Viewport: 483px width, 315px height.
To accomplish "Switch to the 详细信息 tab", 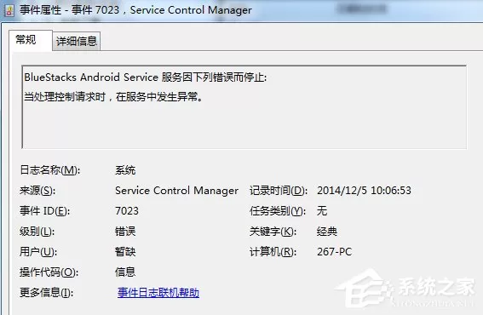I will (x=77, y=41).
